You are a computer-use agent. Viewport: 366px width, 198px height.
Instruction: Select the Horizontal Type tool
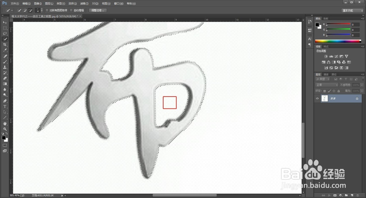tap(5, 107)
